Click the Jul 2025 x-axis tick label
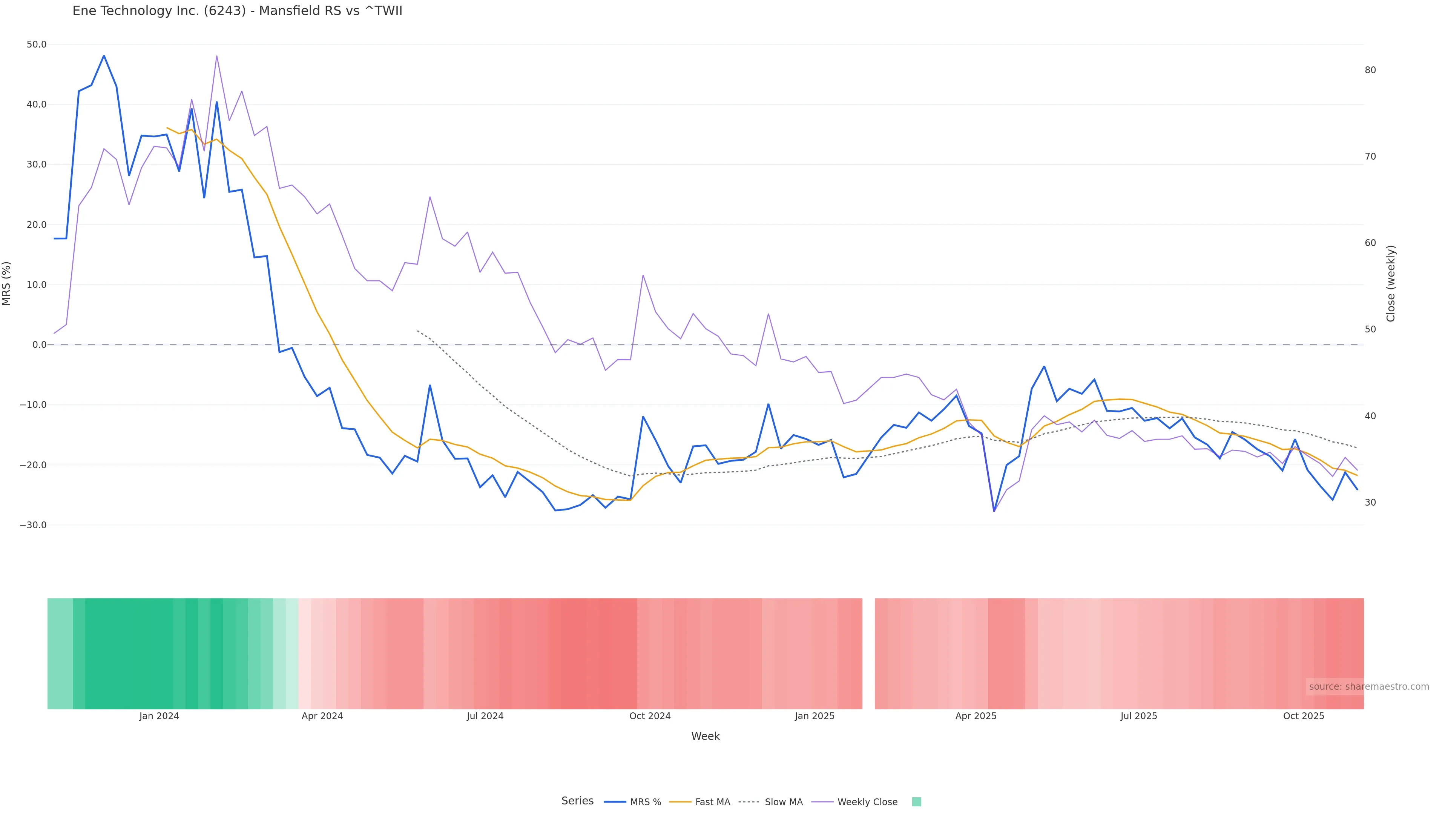The width and height of the screenshot is (1448, 815). point(1138,717)
